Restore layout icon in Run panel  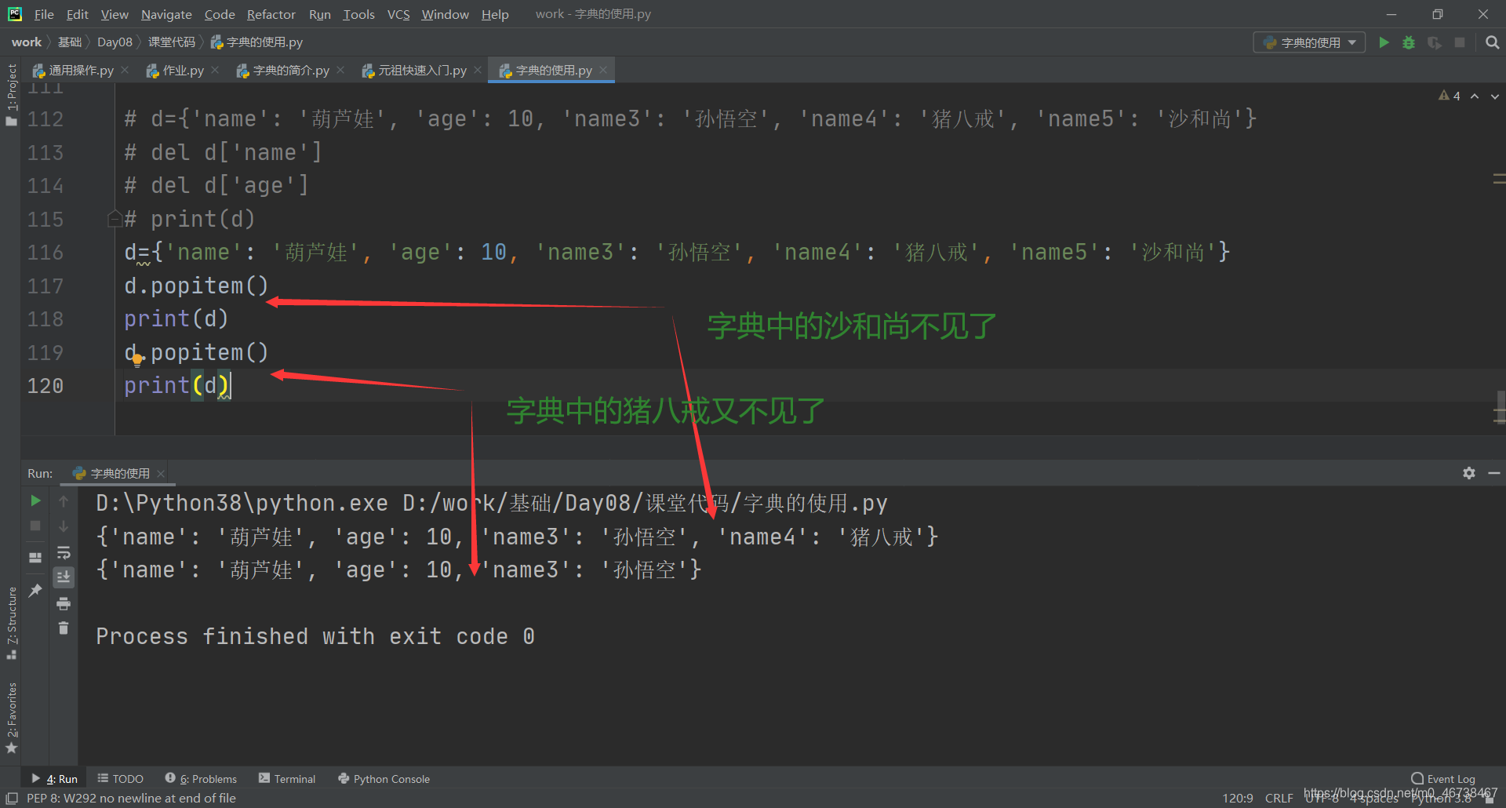tap(35, 558)
